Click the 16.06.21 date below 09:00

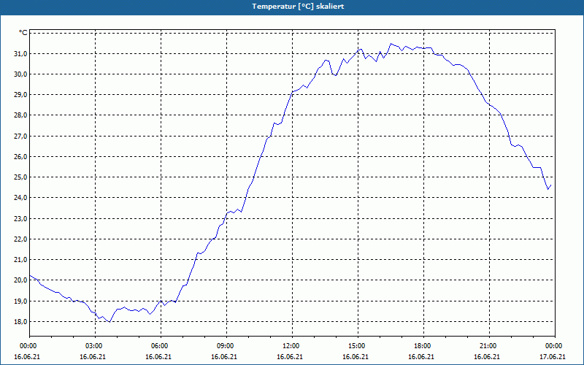tap(224, 357)
